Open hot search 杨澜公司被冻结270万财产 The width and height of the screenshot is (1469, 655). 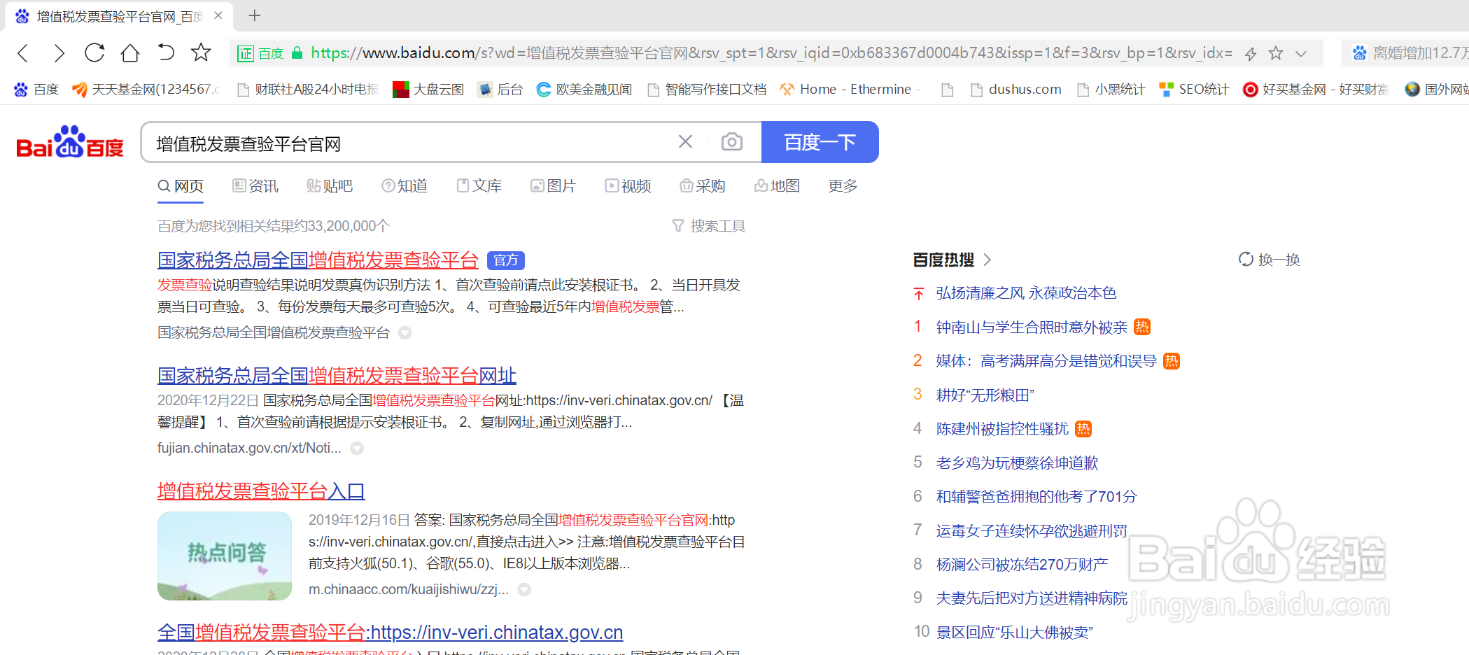click(x=1022, y=565)
